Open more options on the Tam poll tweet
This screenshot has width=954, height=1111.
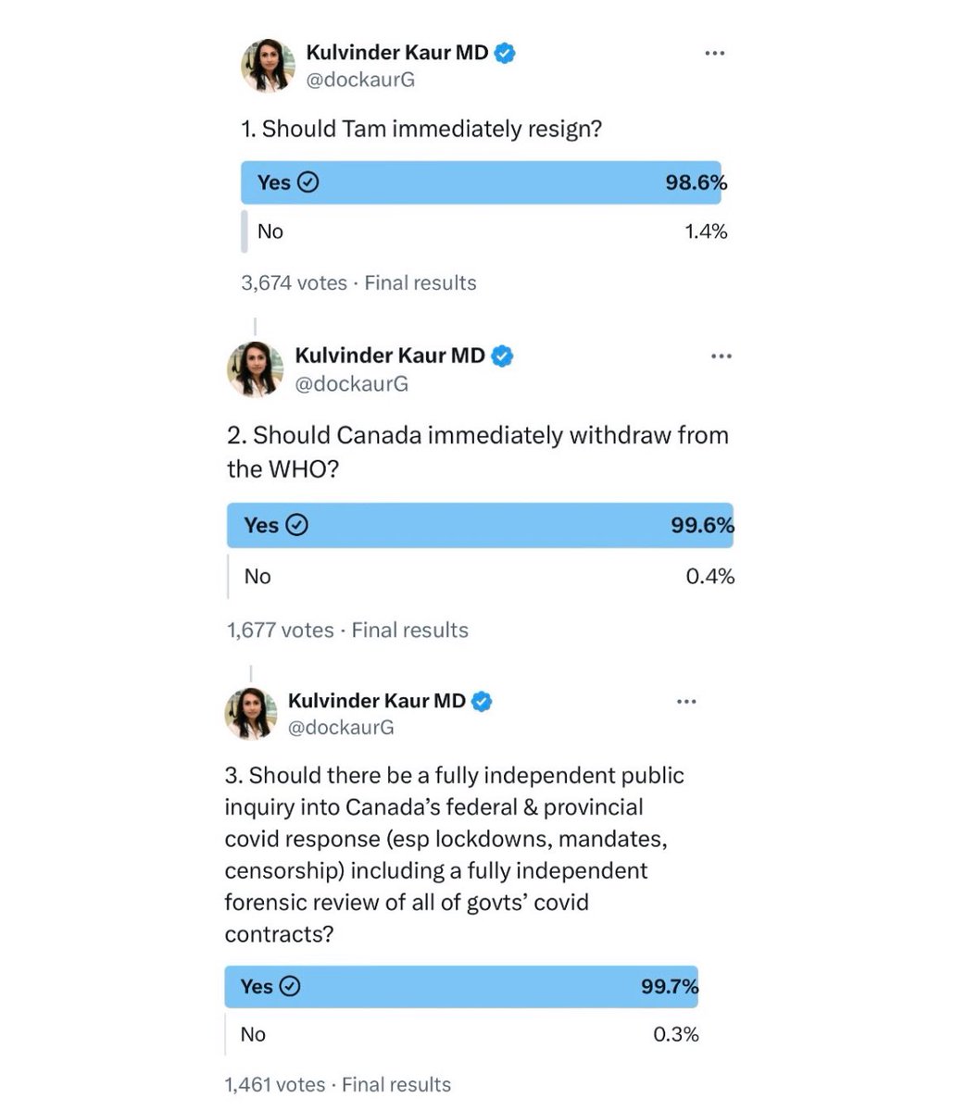(x=714, y=54)
